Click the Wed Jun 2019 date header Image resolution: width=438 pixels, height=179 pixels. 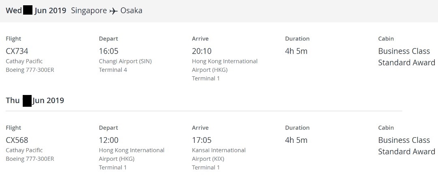coord(36,11)
